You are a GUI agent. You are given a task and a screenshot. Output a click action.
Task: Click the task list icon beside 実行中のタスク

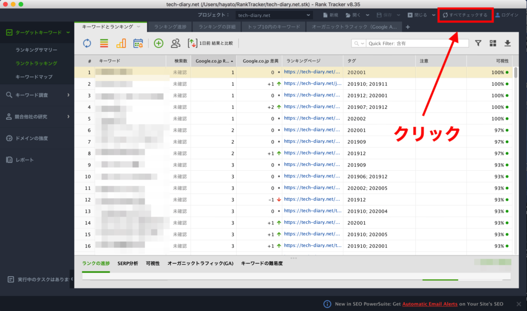click(11, 279)
